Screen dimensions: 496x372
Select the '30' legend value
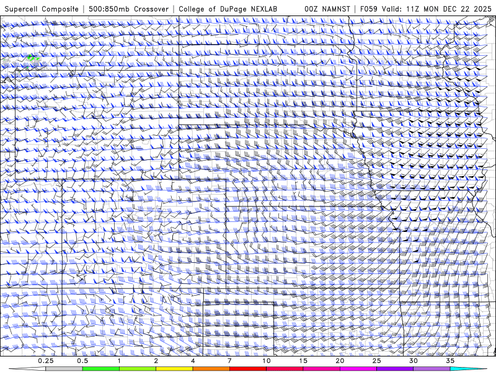(x=413, y=361)
